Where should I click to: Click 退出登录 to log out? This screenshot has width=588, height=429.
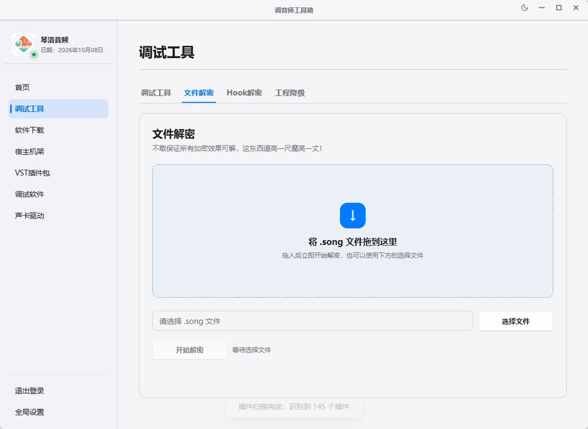[x=59, y=391]
